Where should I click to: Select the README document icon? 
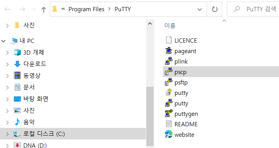pyautogui.click(x=168, y=124)
